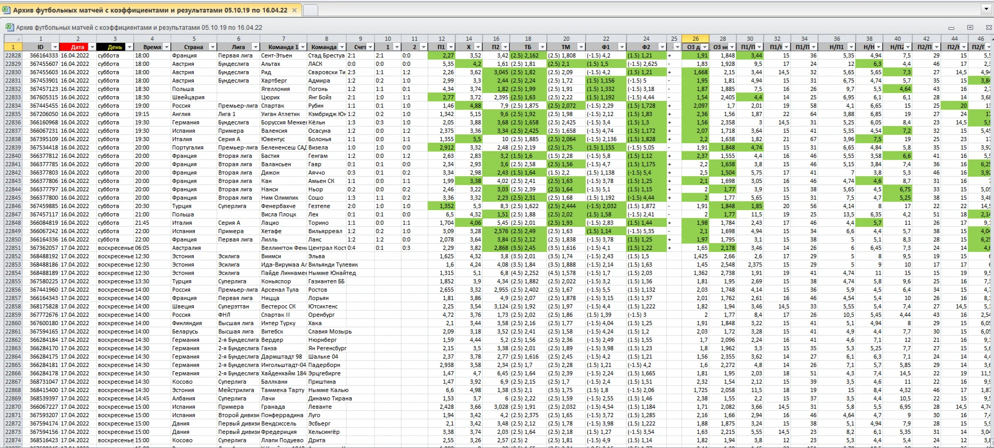
Task: Expand the Ф1 column filter
Action: 622,47
